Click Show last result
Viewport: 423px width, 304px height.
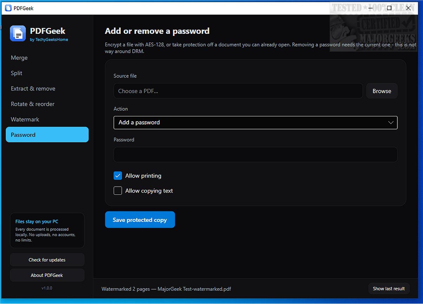389,289
